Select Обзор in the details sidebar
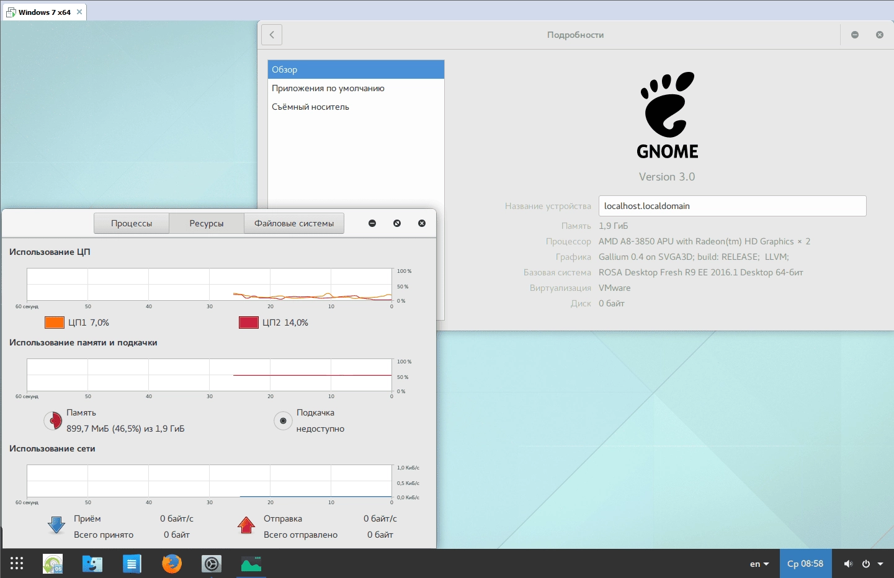This screenshot has height=578, width=894. 356,69
